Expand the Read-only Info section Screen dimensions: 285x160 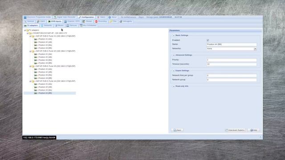[174, 86]
